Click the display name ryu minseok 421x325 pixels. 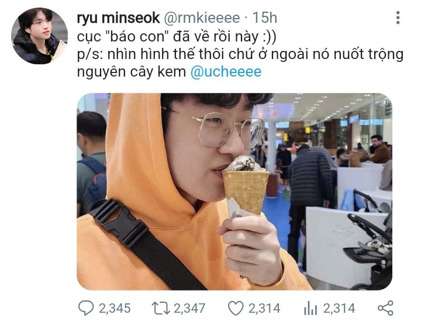118,18
